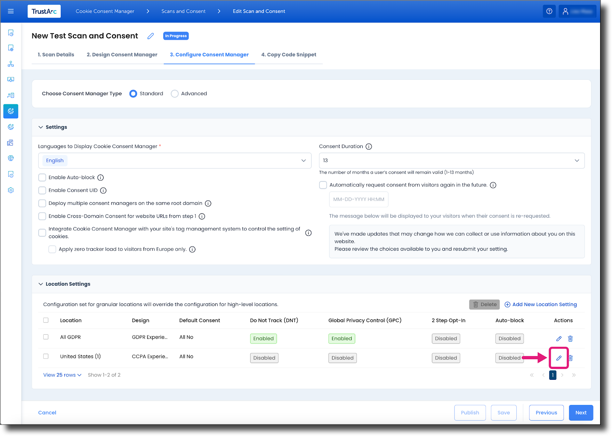Open the Consent Duration dropdown

point(578,160)
